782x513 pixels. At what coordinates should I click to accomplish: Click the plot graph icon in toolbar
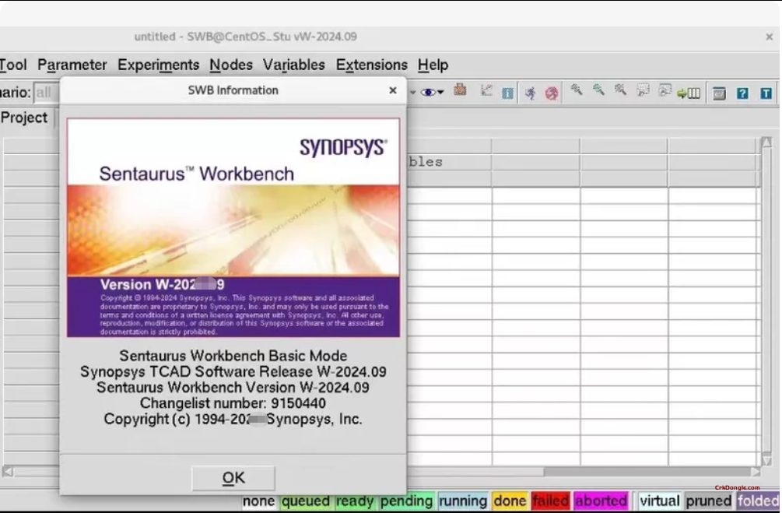(x=486, y=91)
